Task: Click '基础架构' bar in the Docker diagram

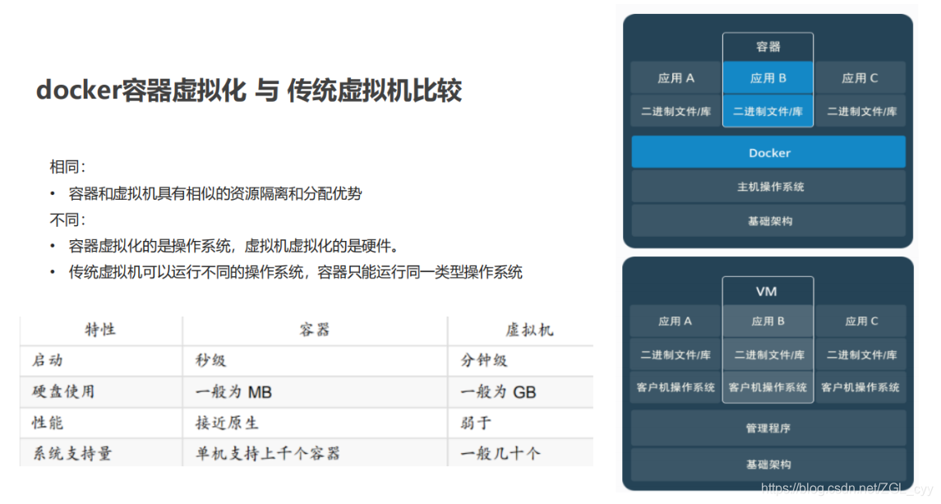Action: click(768, 221)
